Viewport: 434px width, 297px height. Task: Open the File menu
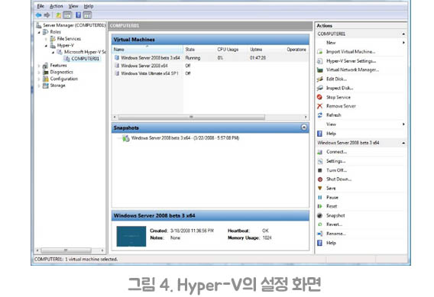[40, 6]
